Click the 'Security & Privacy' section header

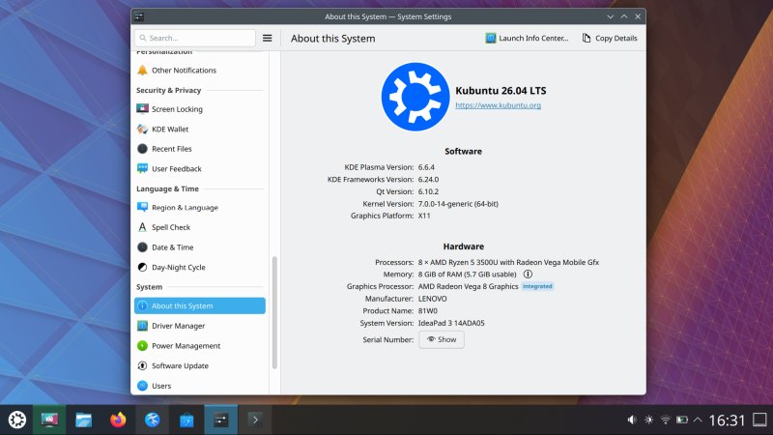tap(168, 90)
